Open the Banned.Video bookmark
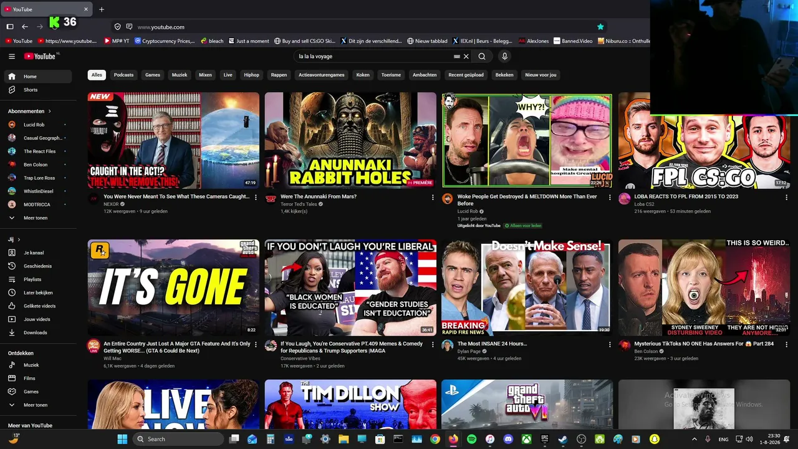 click(x=572, y=41)
